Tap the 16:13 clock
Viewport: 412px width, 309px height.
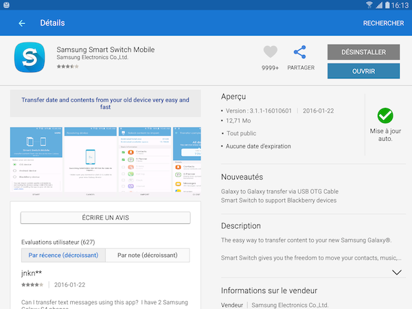400,5
